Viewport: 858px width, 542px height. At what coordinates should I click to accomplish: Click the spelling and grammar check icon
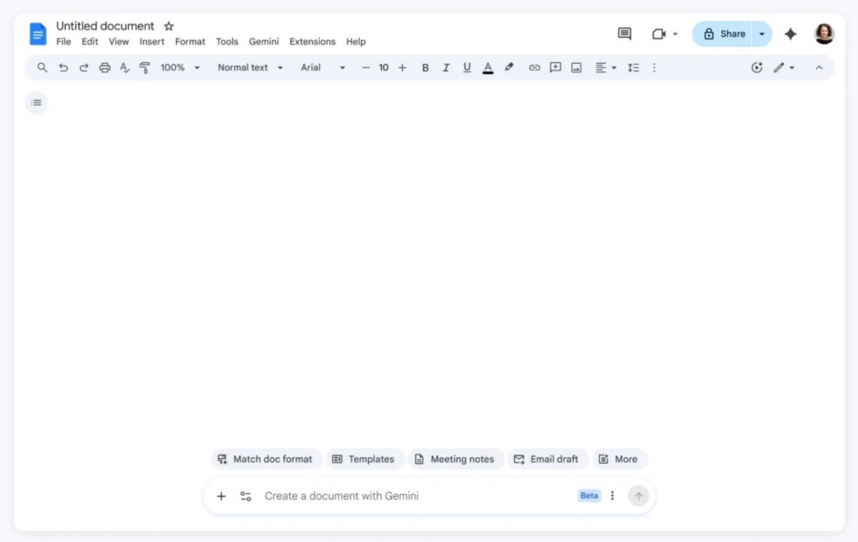[125, 68]
